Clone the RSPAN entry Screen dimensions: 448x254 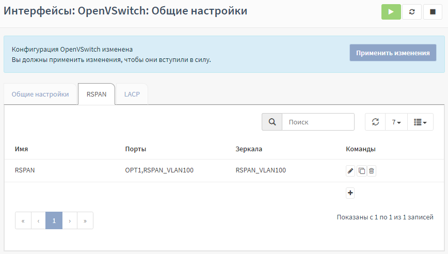[361, 171]
